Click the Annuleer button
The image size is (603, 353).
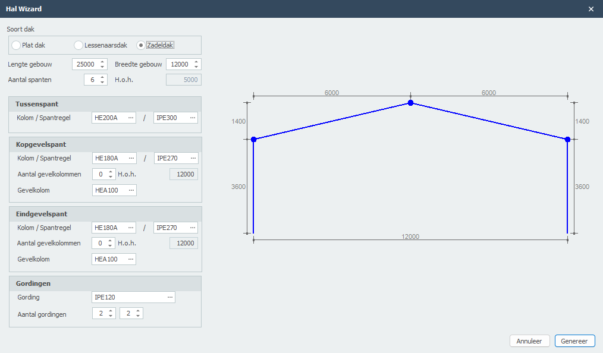(x=529, y=341)
